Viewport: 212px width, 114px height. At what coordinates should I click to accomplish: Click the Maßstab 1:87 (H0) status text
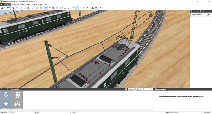(x=172, y=113)
